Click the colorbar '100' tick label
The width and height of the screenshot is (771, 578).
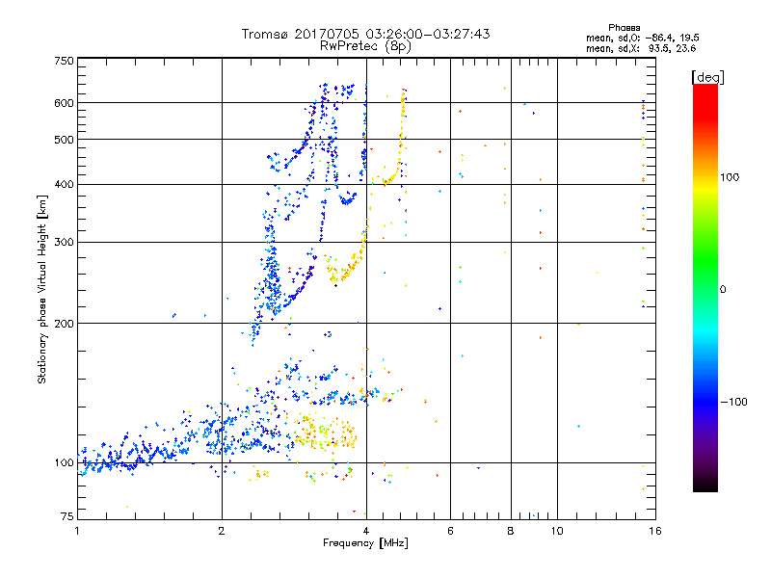pos(730,177)
